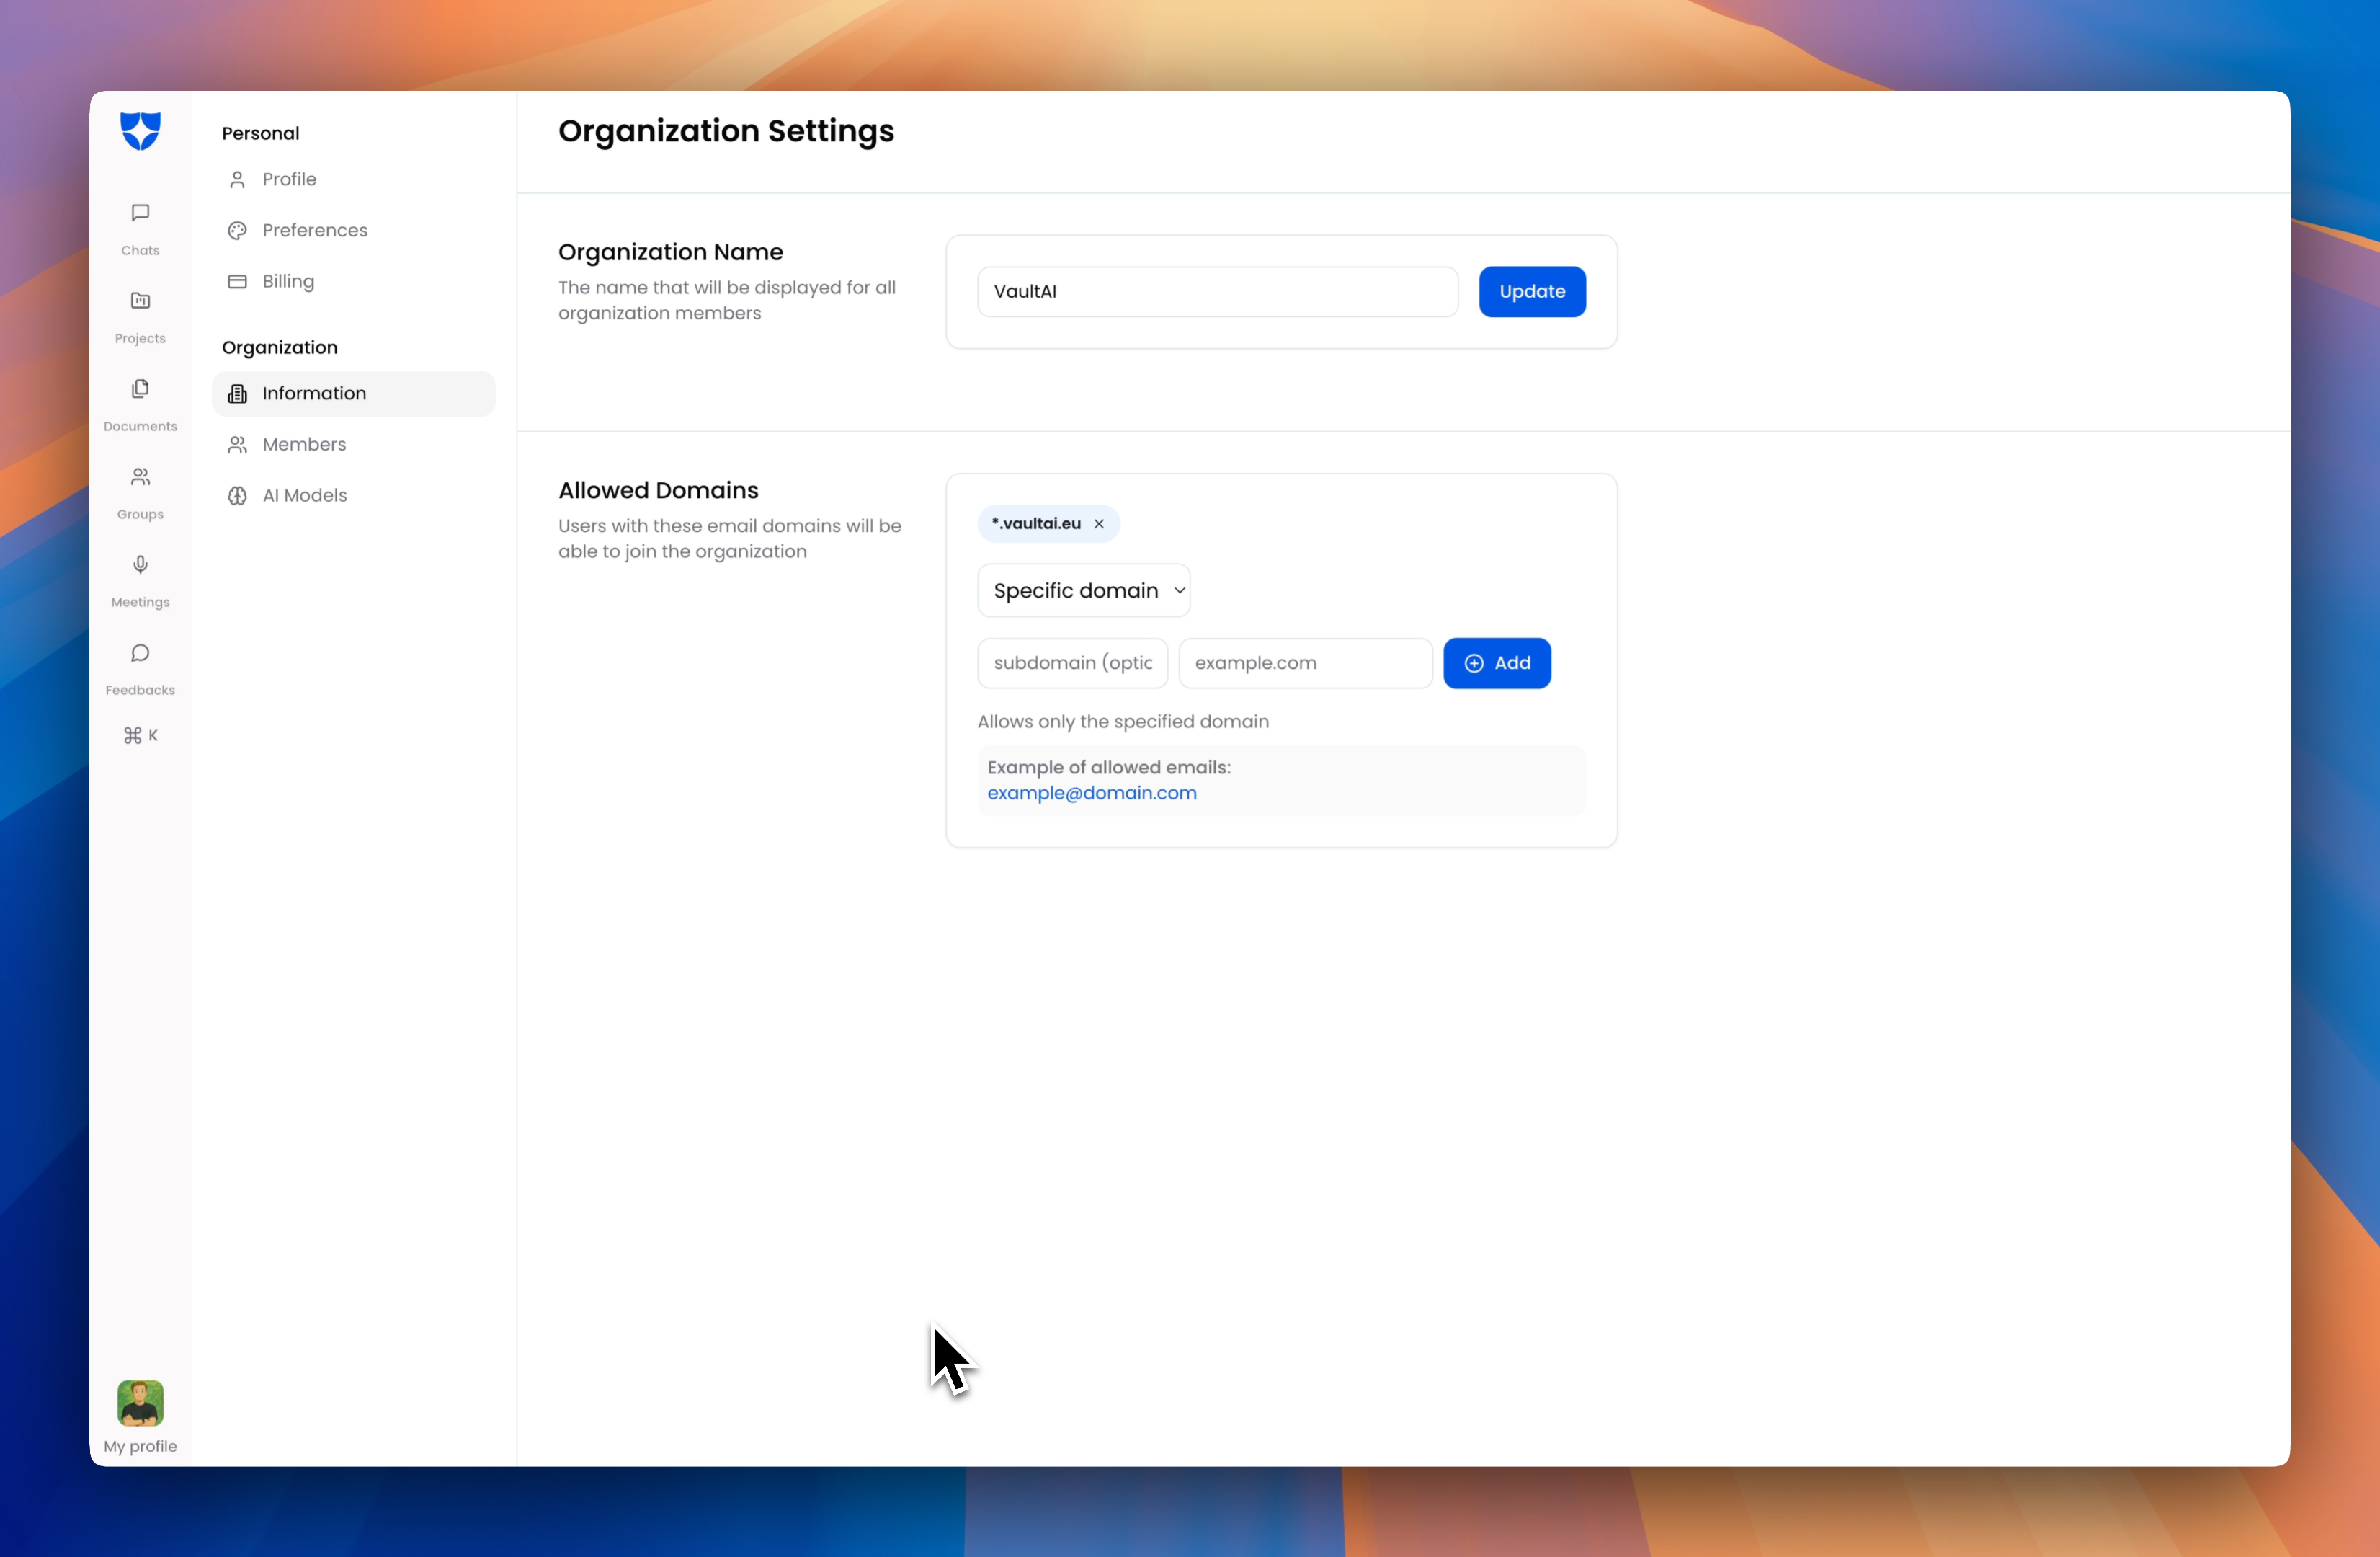Focus the Organization Name field
The height and width of the screenshot is (1557, 2380).
pyautogui.click(x=1217, y=291)
